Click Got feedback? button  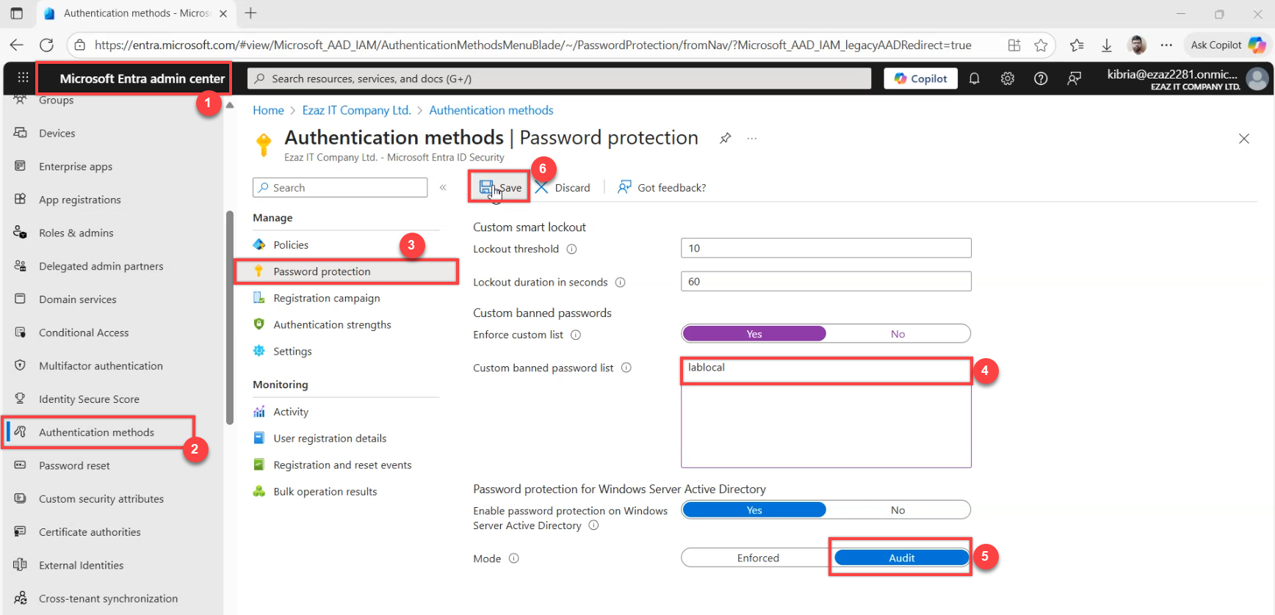[662, 188]
